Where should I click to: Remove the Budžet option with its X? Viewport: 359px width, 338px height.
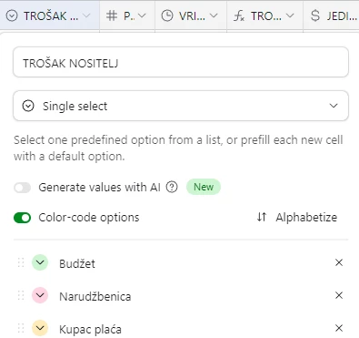(339, 262)
